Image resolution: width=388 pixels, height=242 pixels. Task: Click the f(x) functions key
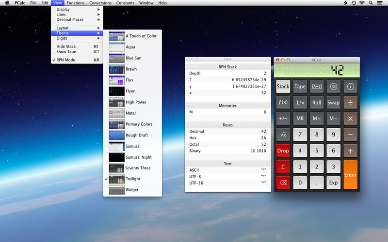tap(283, 103)
